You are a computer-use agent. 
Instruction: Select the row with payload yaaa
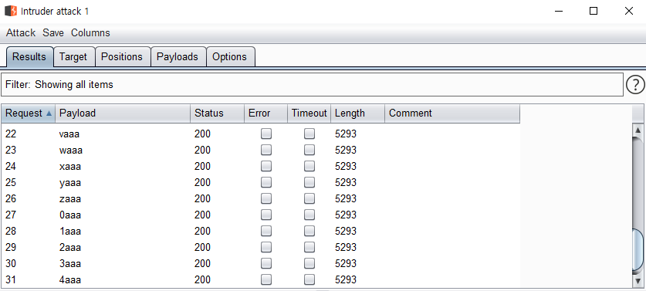tap(261, 183)
